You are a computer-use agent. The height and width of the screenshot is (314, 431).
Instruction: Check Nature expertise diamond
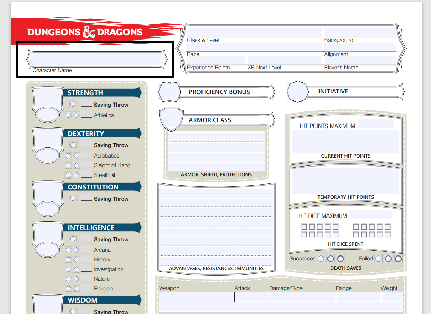[x=77, y=279]
